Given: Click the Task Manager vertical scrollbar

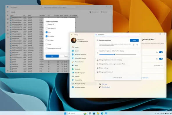Looking at the screenshot, I should 112,20.
